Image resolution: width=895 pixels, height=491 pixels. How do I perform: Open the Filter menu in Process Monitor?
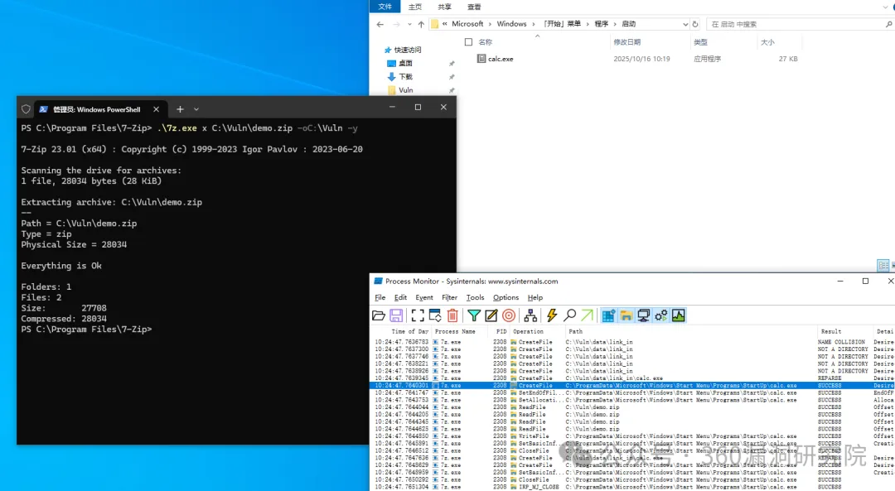point(449,297)
